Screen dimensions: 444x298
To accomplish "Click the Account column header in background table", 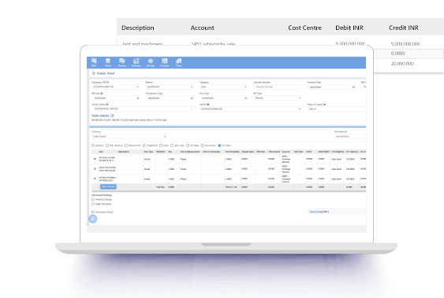I will pos(202,28).
